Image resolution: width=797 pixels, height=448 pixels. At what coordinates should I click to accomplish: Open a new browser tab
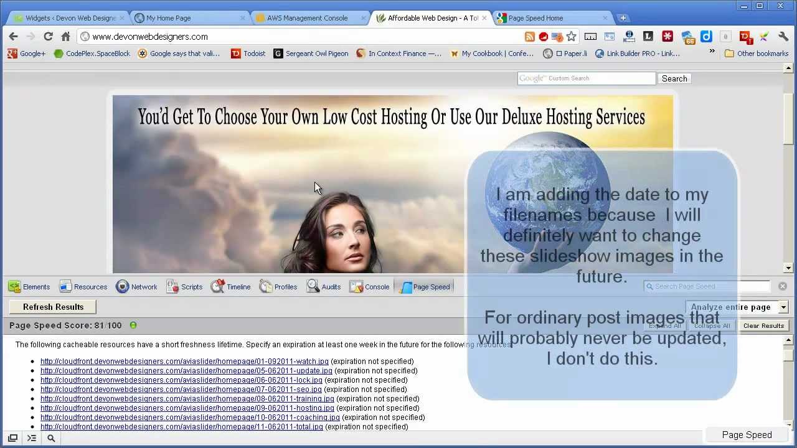click(623, 18)
